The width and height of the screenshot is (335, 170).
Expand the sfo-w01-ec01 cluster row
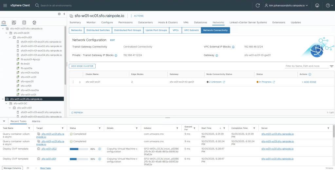pos(80,82)
